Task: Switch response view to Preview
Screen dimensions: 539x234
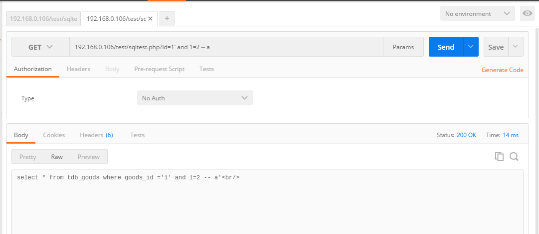Action: click(89, 156)
